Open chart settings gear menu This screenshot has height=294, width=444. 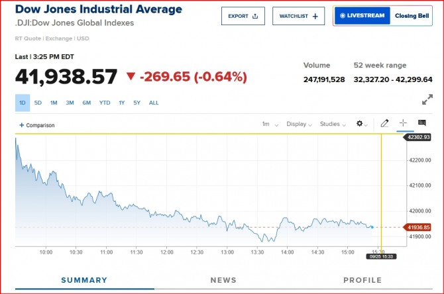tap(362, 124)
